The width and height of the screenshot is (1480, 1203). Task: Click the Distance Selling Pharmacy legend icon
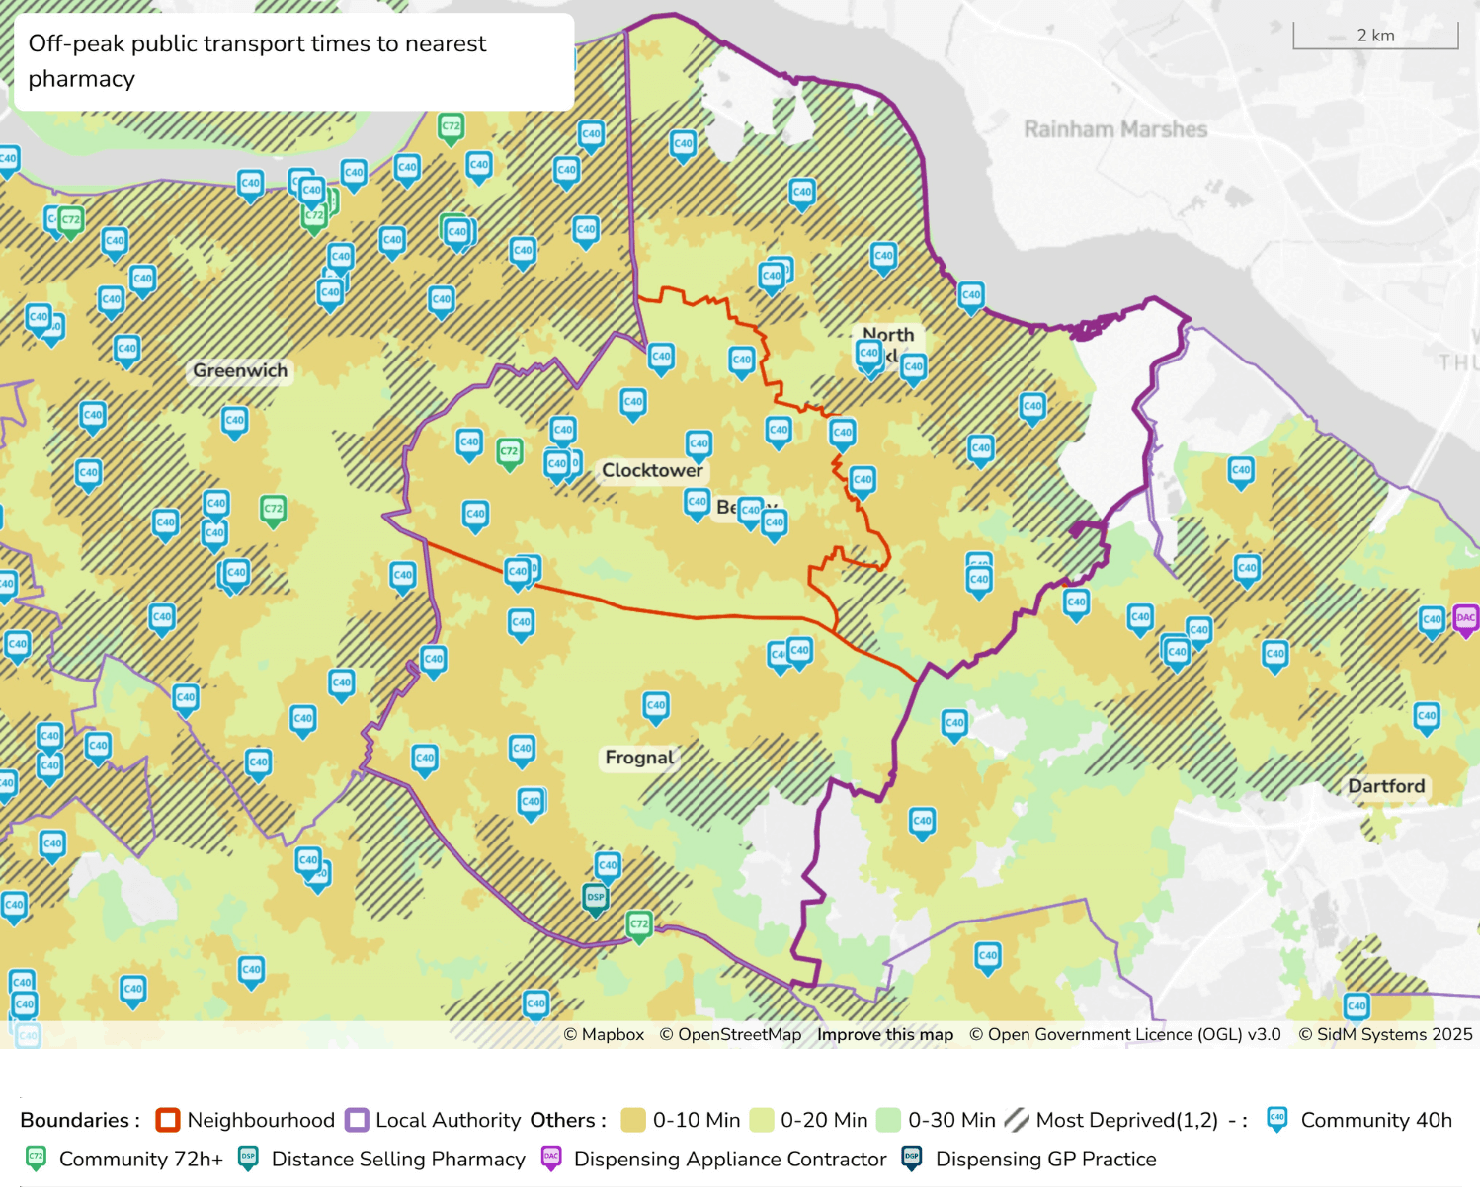(247, 1159)
